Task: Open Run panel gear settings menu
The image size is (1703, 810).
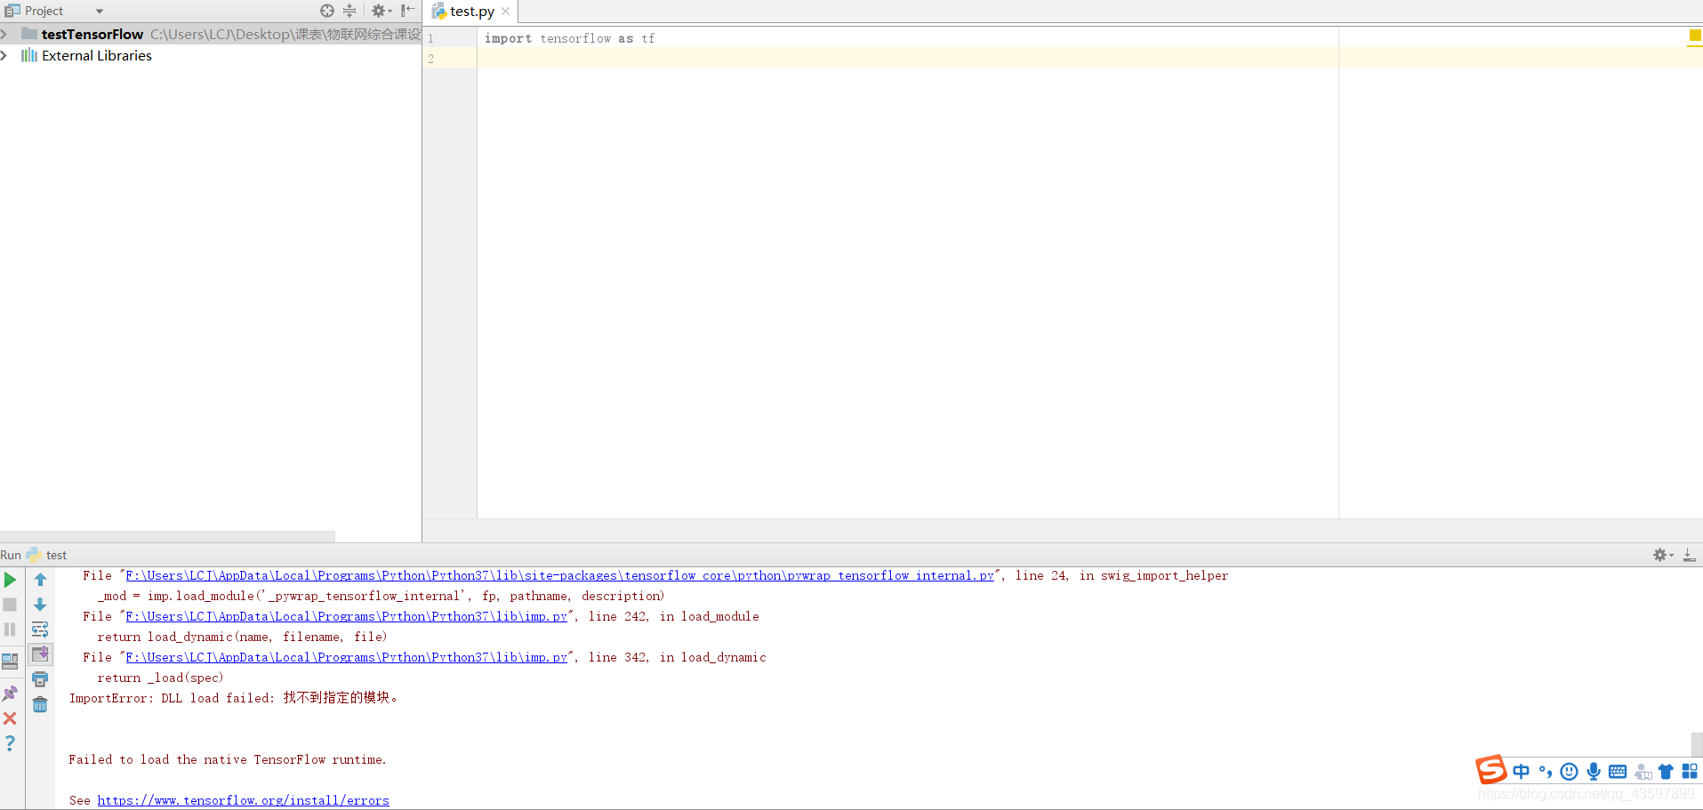Action: click(1662, 555)
